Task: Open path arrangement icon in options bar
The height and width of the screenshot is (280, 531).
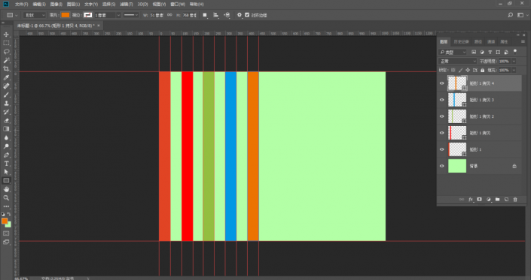Action: 227,15
